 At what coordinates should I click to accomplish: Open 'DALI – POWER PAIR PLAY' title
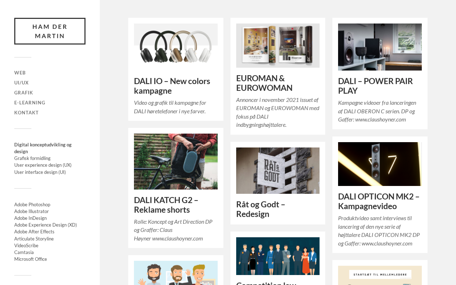[375, 86]
